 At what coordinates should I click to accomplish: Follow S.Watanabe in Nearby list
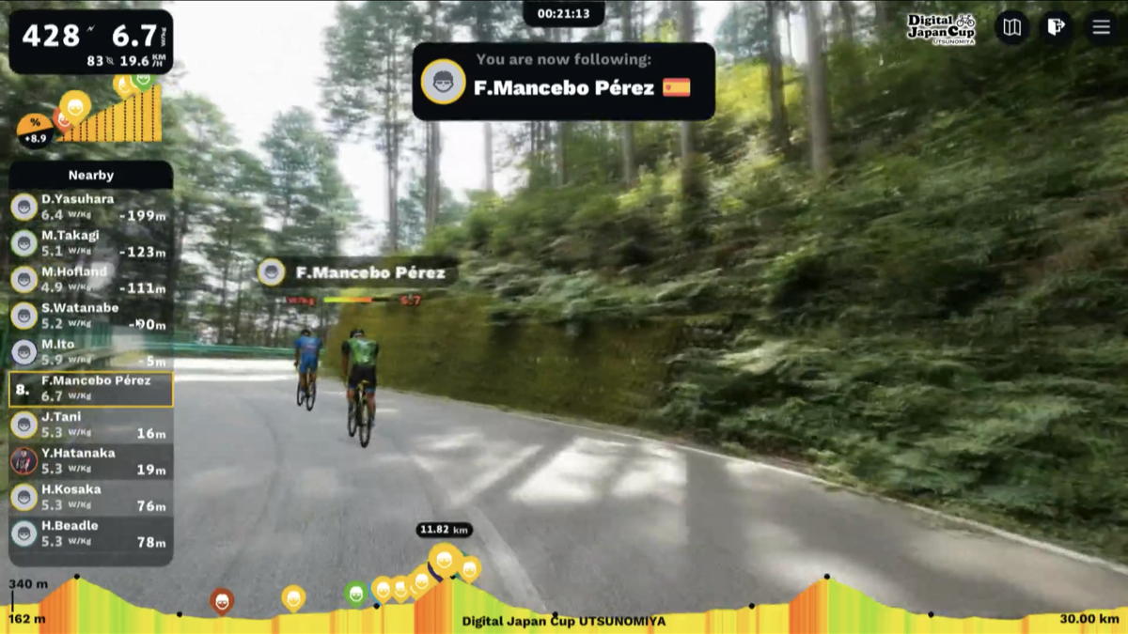click(91, 317)
